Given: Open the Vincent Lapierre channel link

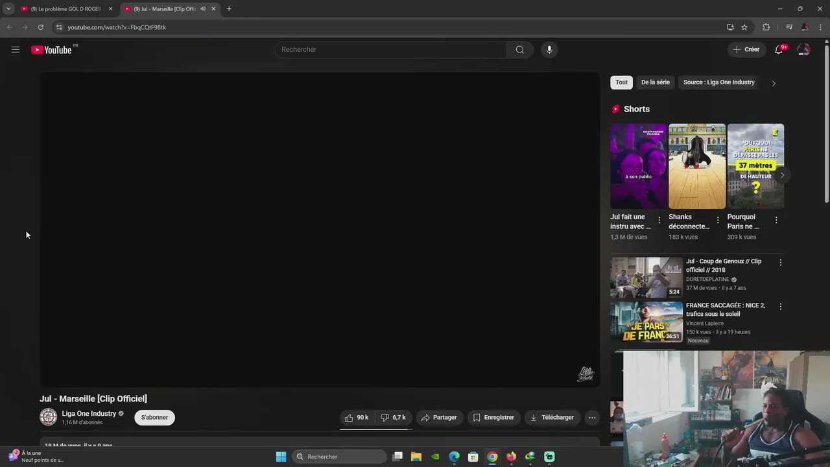Looking at the screenshot, I should click(705, 323).
